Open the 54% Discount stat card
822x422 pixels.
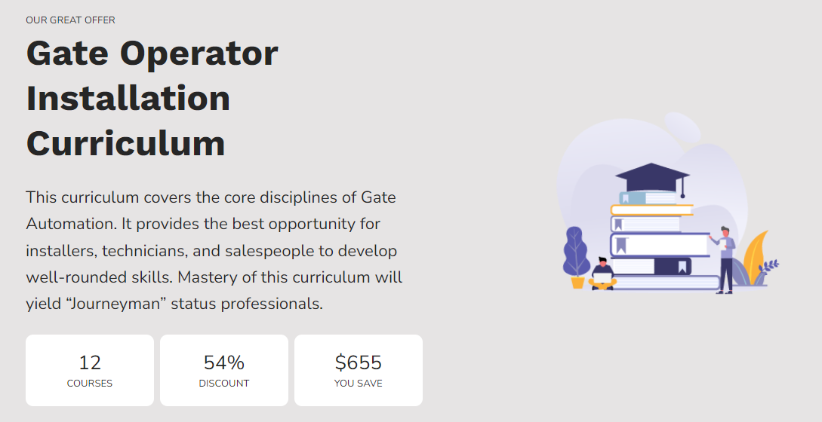coord(224,370)
